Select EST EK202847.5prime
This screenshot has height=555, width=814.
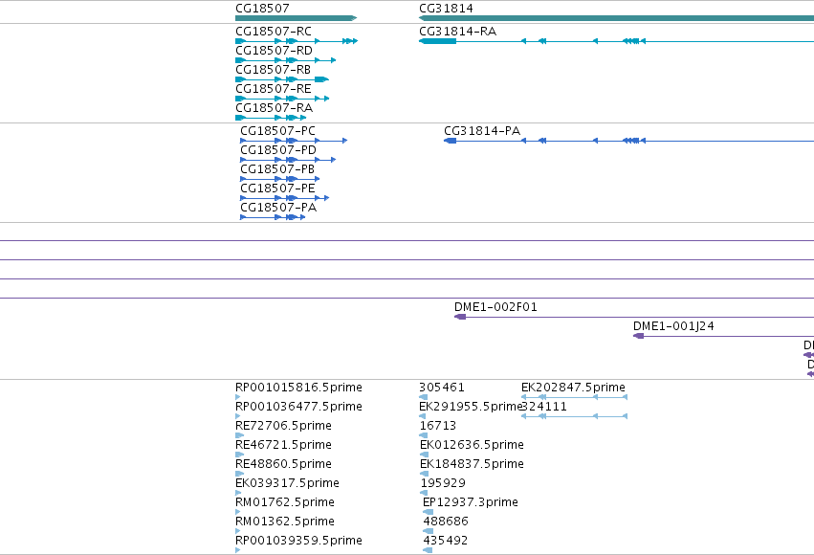pyautogui.click(x=573, y=388)
